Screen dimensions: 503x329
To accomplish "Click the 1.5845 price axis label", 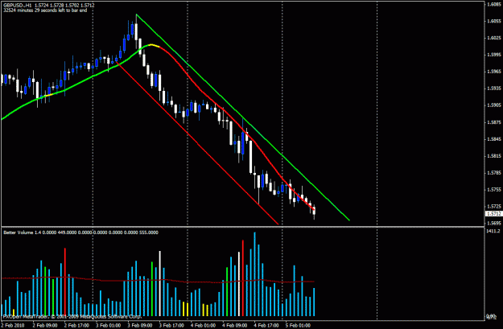I will [494, 139].
